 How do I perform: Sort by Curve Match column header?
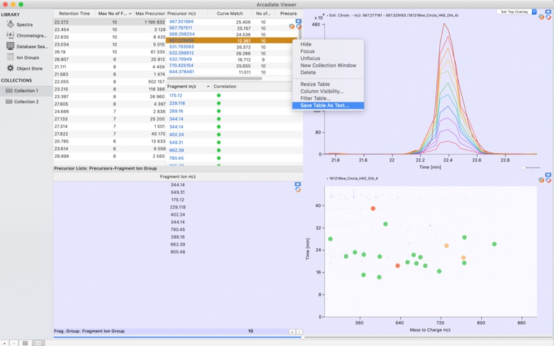pyautogui.click(x=230, y=14)
